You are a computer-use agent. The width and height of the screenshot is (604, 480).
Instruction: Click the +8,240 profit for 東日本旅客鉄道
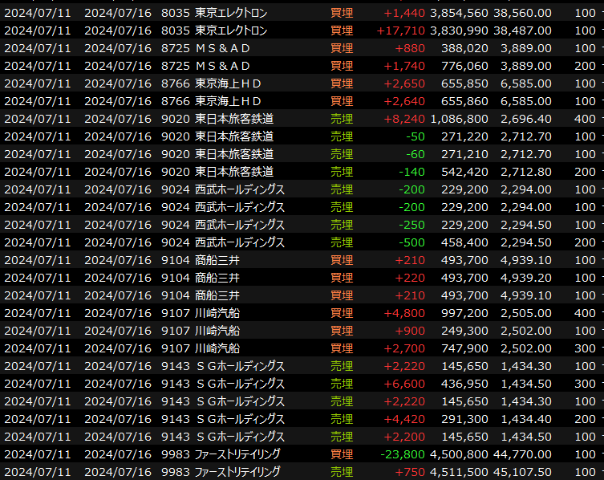coord(405,119)
